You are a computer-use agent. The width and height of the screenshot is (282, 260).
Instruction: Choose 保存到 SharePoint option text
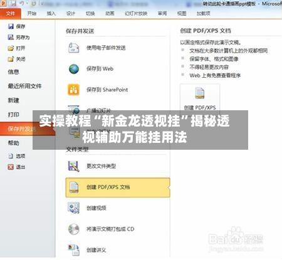107,90
